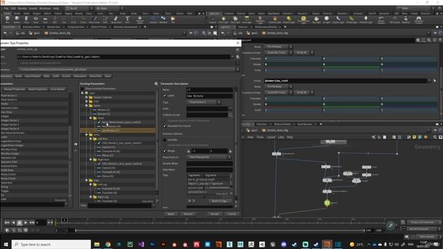Select the Grid shelf tool
Viewport: 443px width, 249px height.
click(x=45, y=19)
